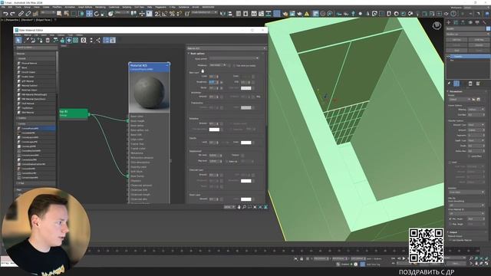Click Configure Modifier Sets icon

tap(478, 84)
